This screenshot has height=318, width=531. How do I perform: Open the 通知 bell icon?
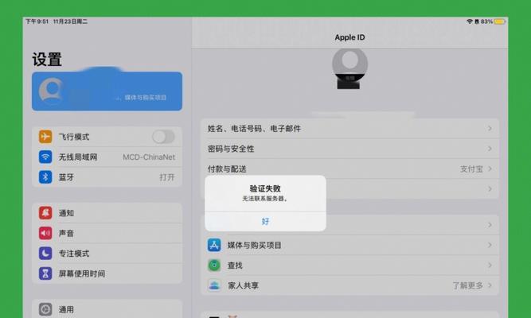[x=45, y=213]
